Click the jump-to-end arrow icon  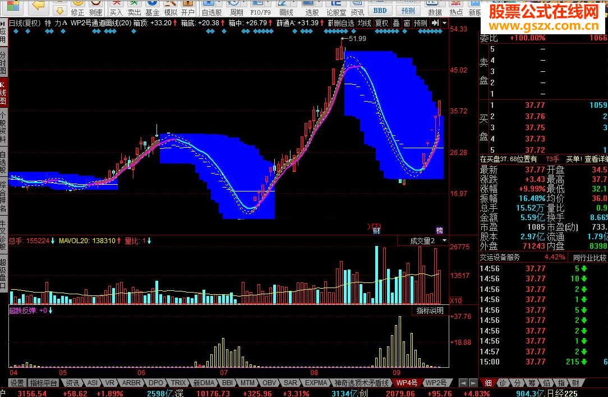click(x=435, y=23)
